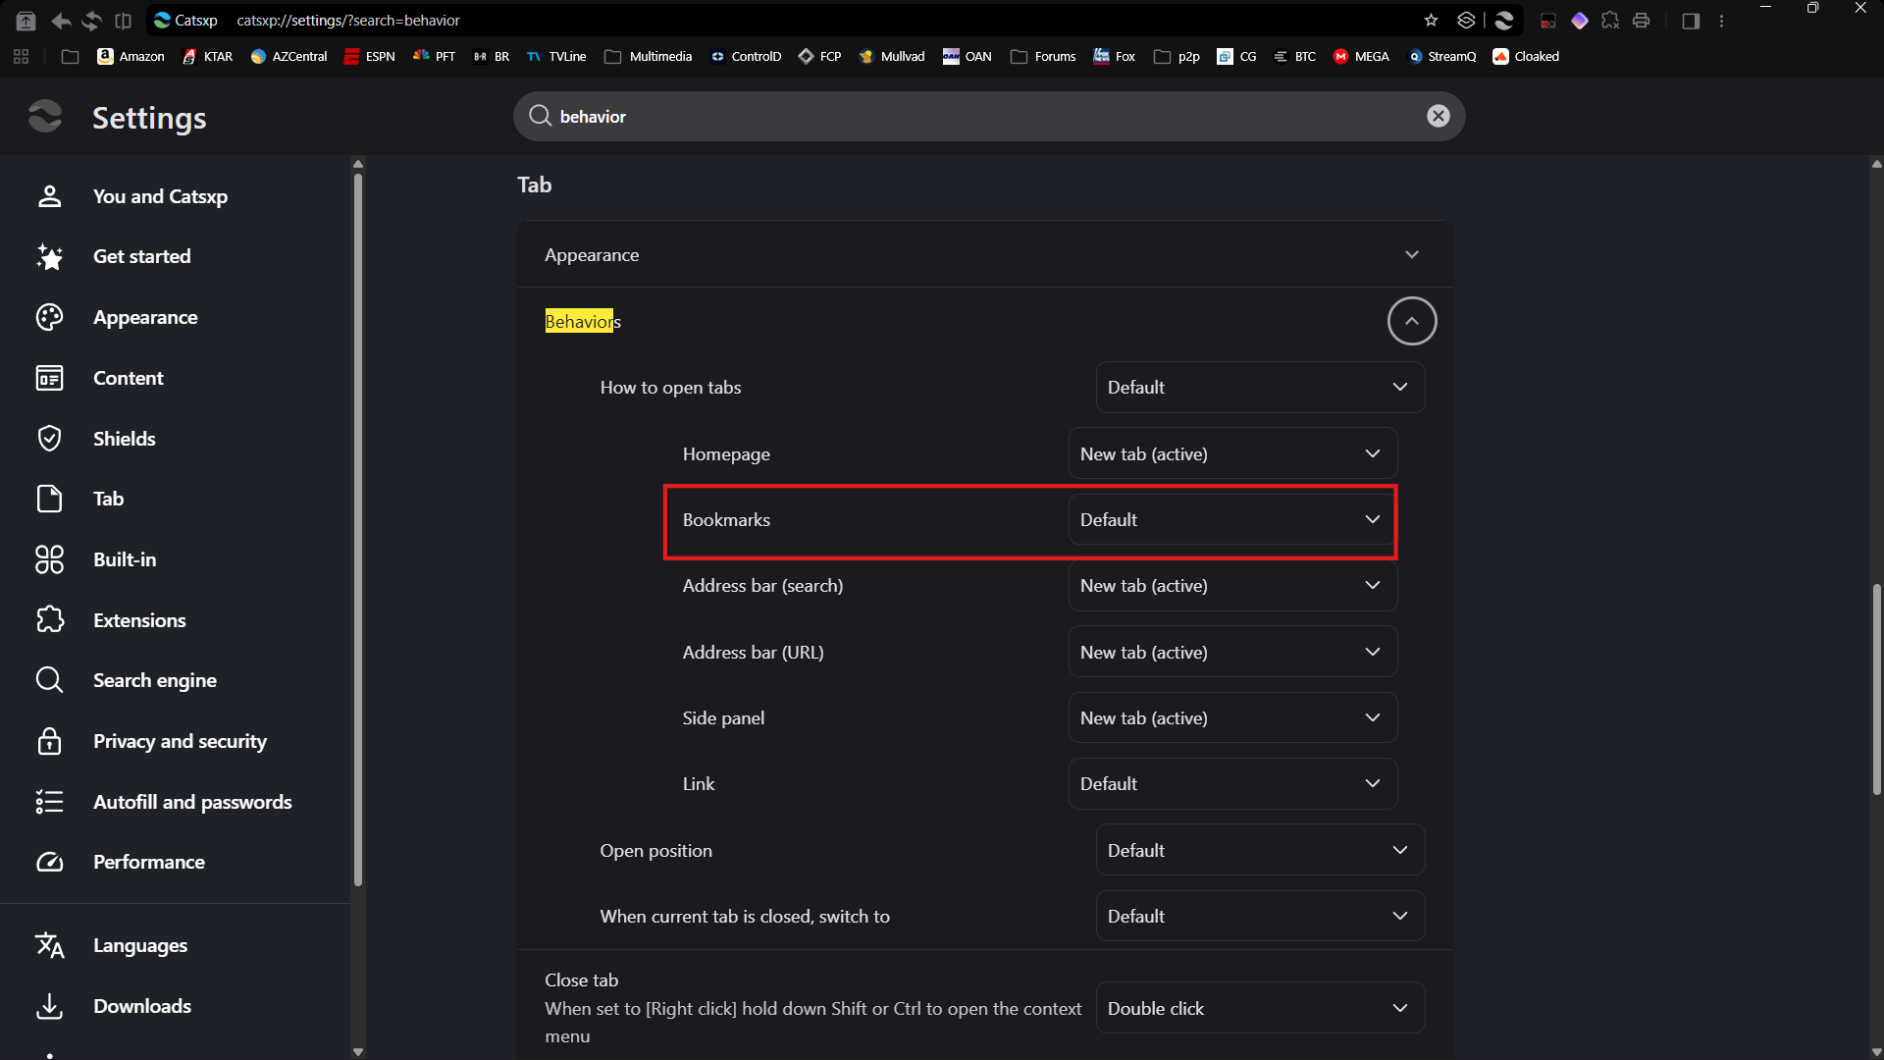Click the magnifier icon in settings search
Viewport: 1884px width, 1060px height.
tap(540, 116)
